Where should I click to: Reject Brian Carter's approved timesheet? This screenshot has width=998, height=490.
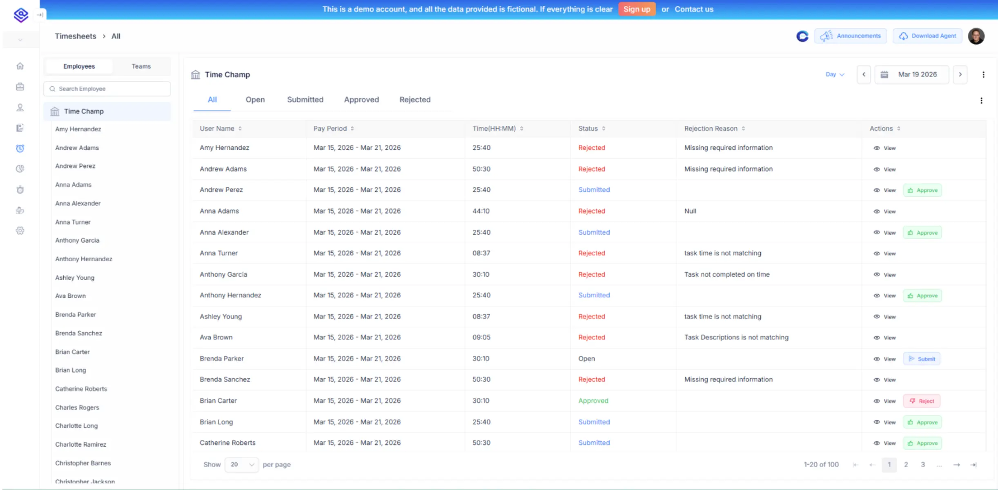click(922, 401)
